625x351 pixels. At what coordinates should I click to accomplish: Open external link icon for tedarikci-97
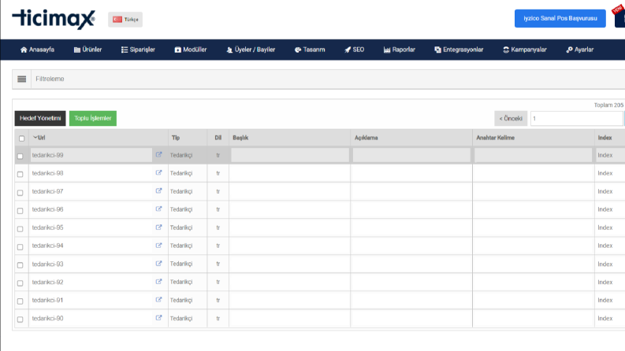158,191
